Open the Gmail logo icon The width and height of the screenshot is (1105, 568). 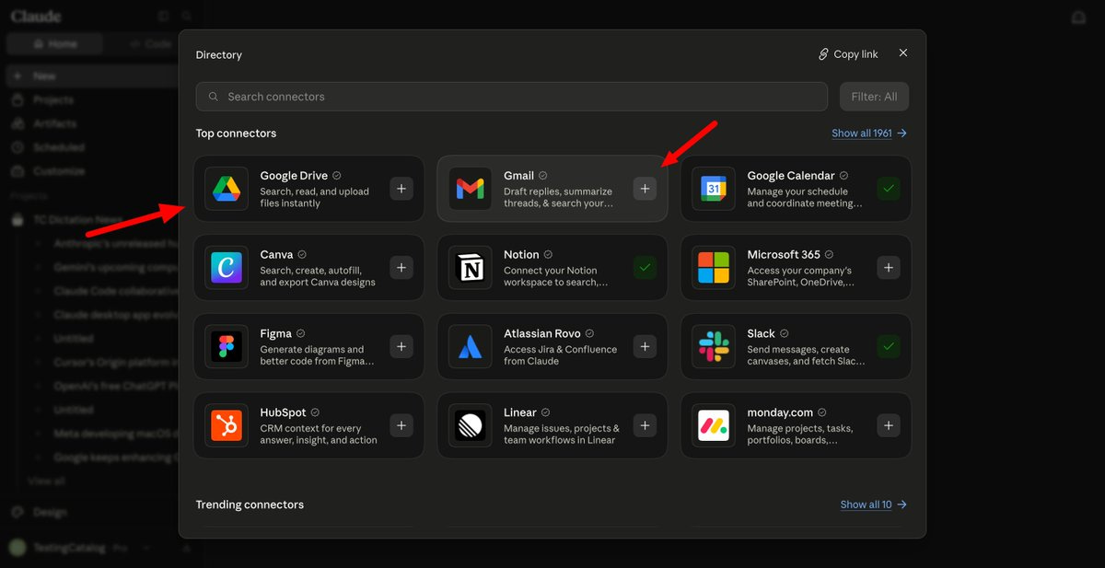click(471, 189)
